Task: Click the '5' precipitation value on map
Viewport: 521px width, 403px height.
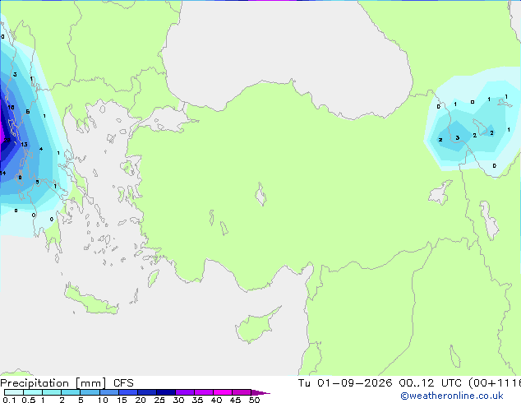Action: [x=37, y=182]
